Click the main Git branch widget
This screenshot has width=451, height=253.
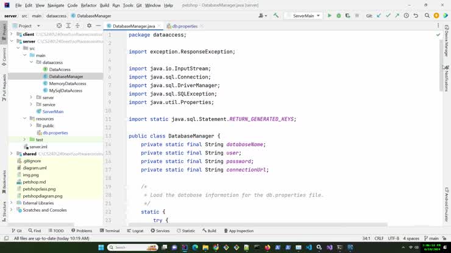click(x=431, y=238)
